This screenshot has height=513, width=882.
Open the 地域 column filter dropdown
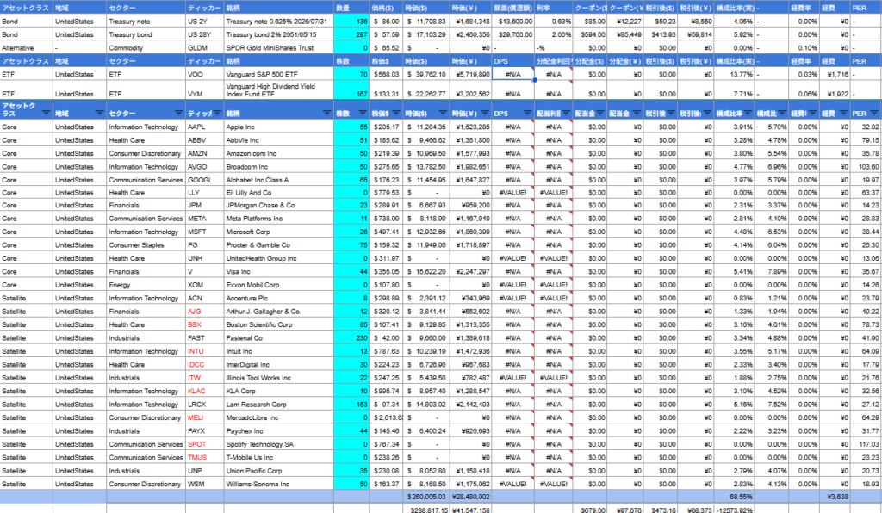click(x=100, y=113)
